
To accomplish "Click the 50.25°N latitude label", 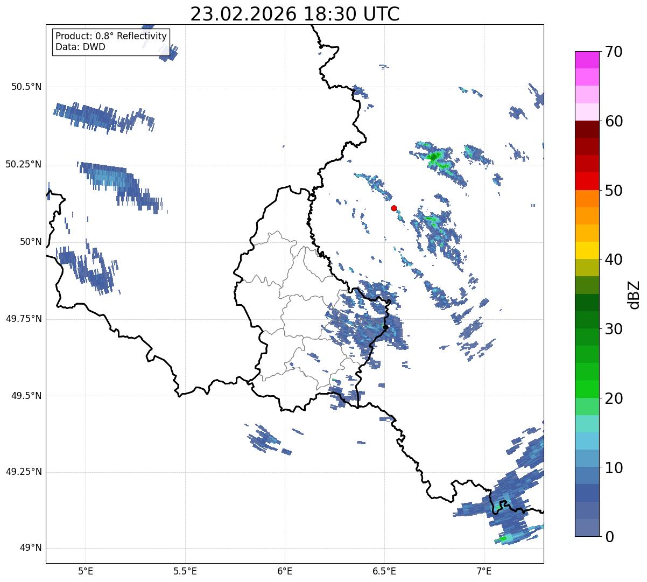I will (x=24, y=164).
